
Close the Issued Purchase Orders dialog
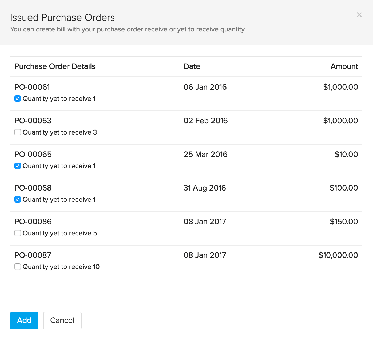(359, 15)
